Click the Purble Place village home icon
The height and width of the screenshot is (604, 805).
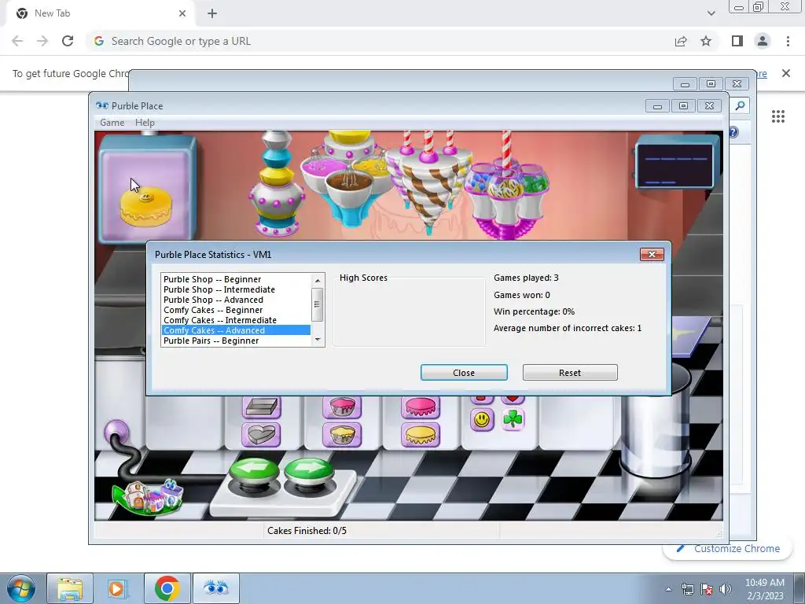(149, 496)
